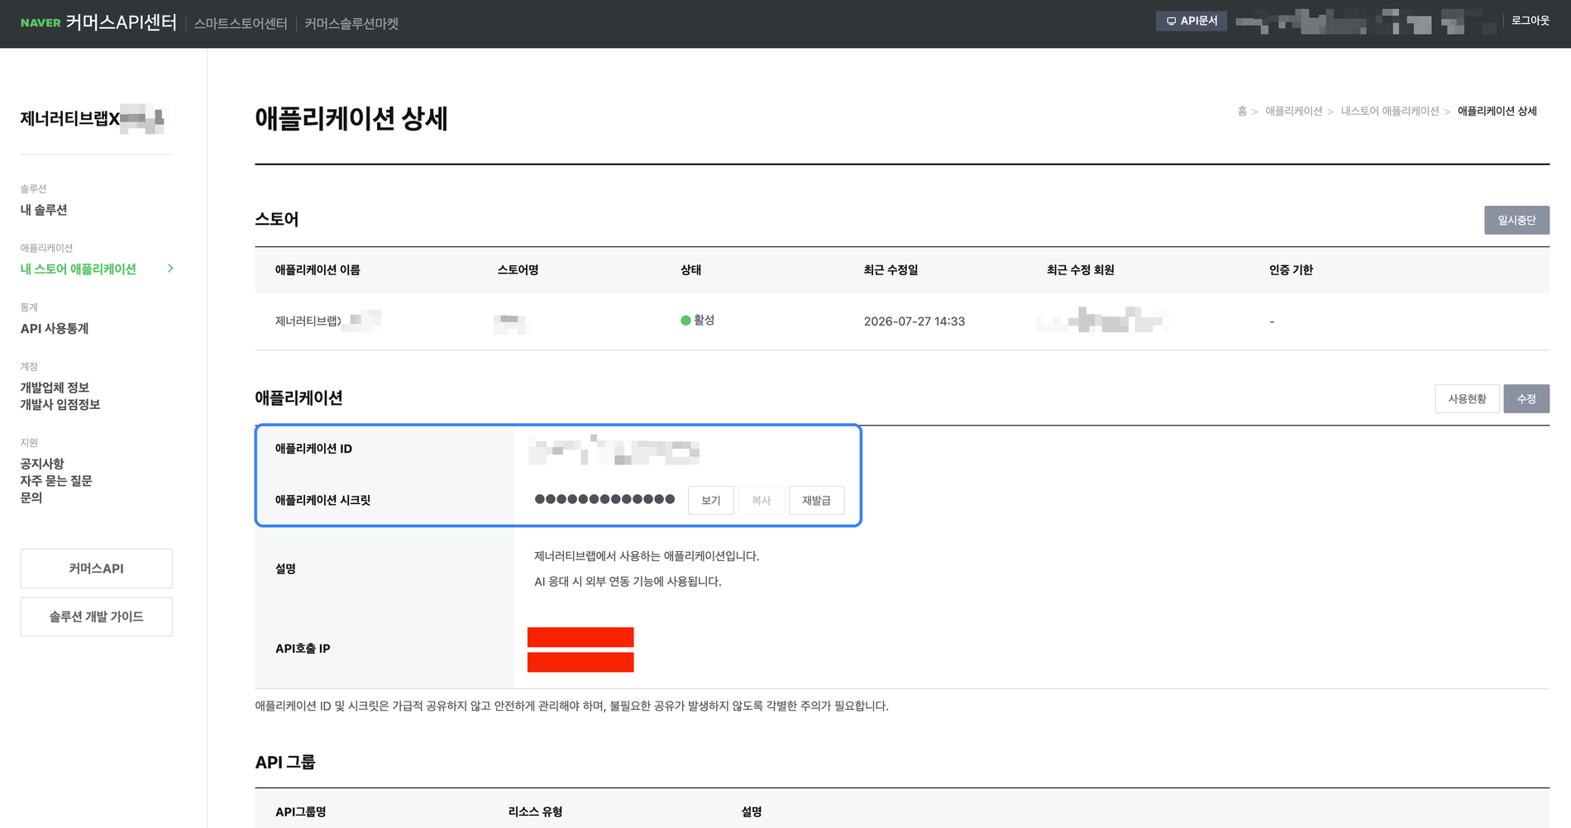Click the 커머스API button
The image size is (1571, 828).
[97, 569]
